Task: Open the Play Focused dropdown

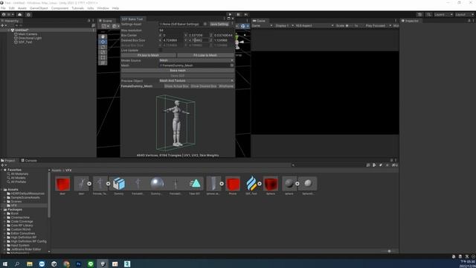Action: click(x=378, y=25)
